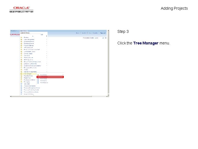The width and height of the screenshot is (198, 149).
Task: Open the Development Utilities menu folder
Action: 29,80
